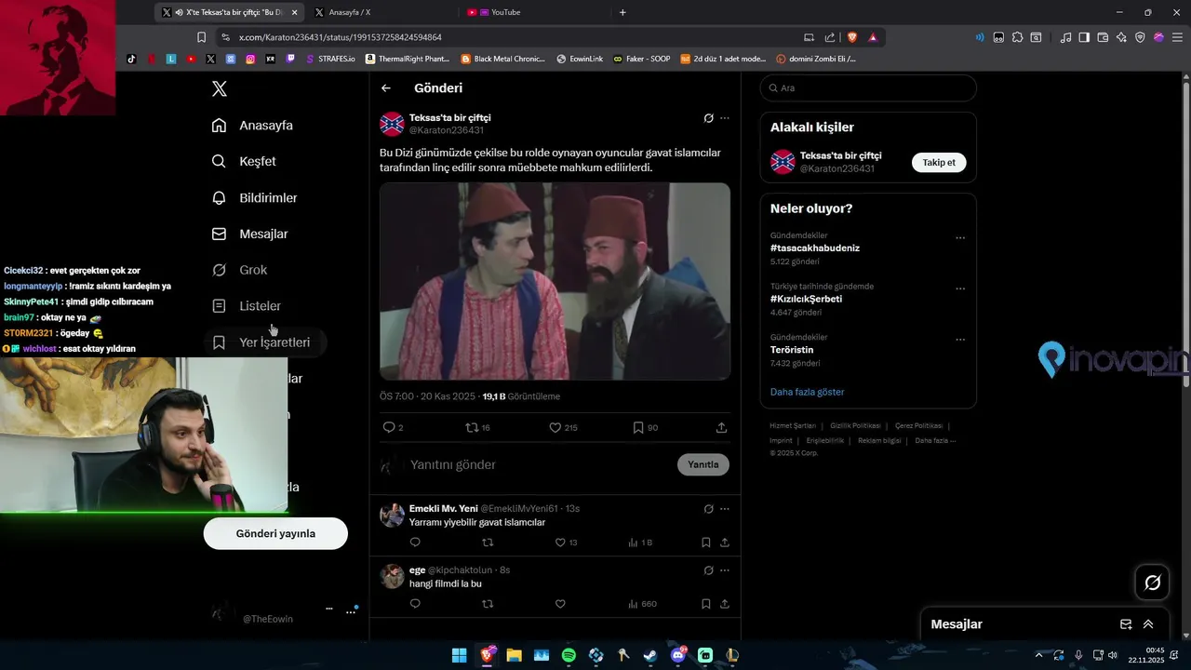
Task: Open the Windows Start menu
Action: pyautogui.click(x=460, y=655)
